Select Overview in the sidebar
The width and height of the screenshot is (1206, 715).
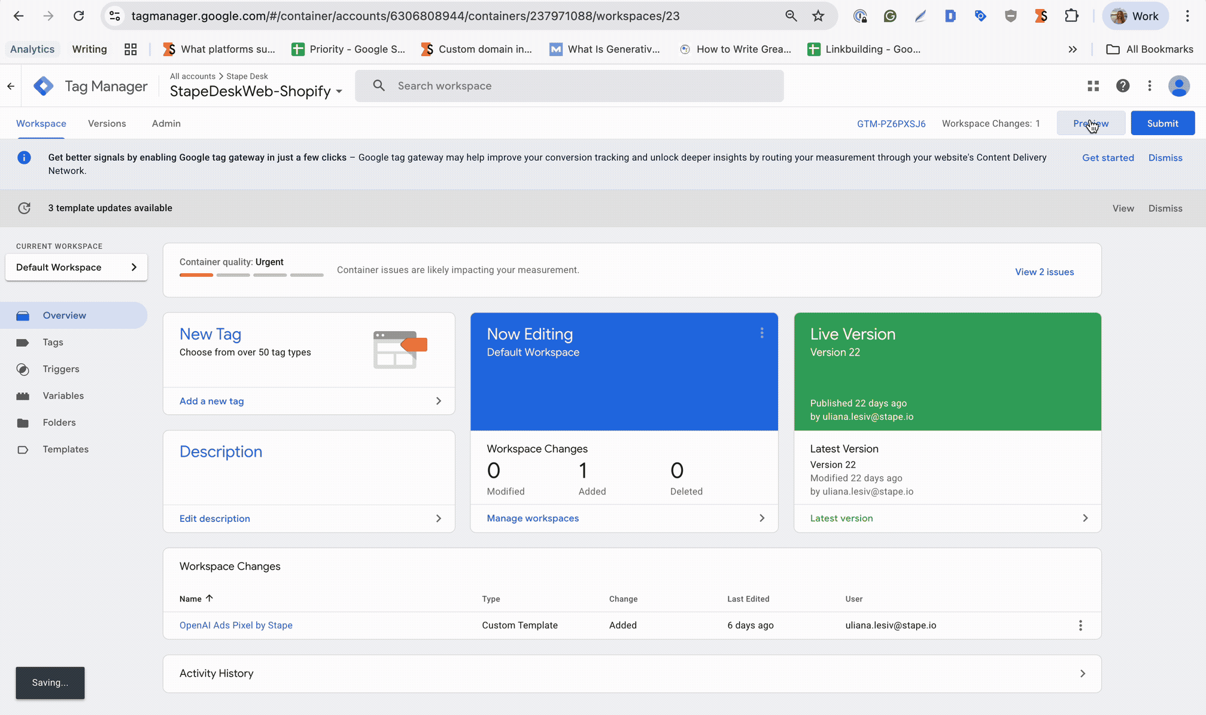[74, 316]
